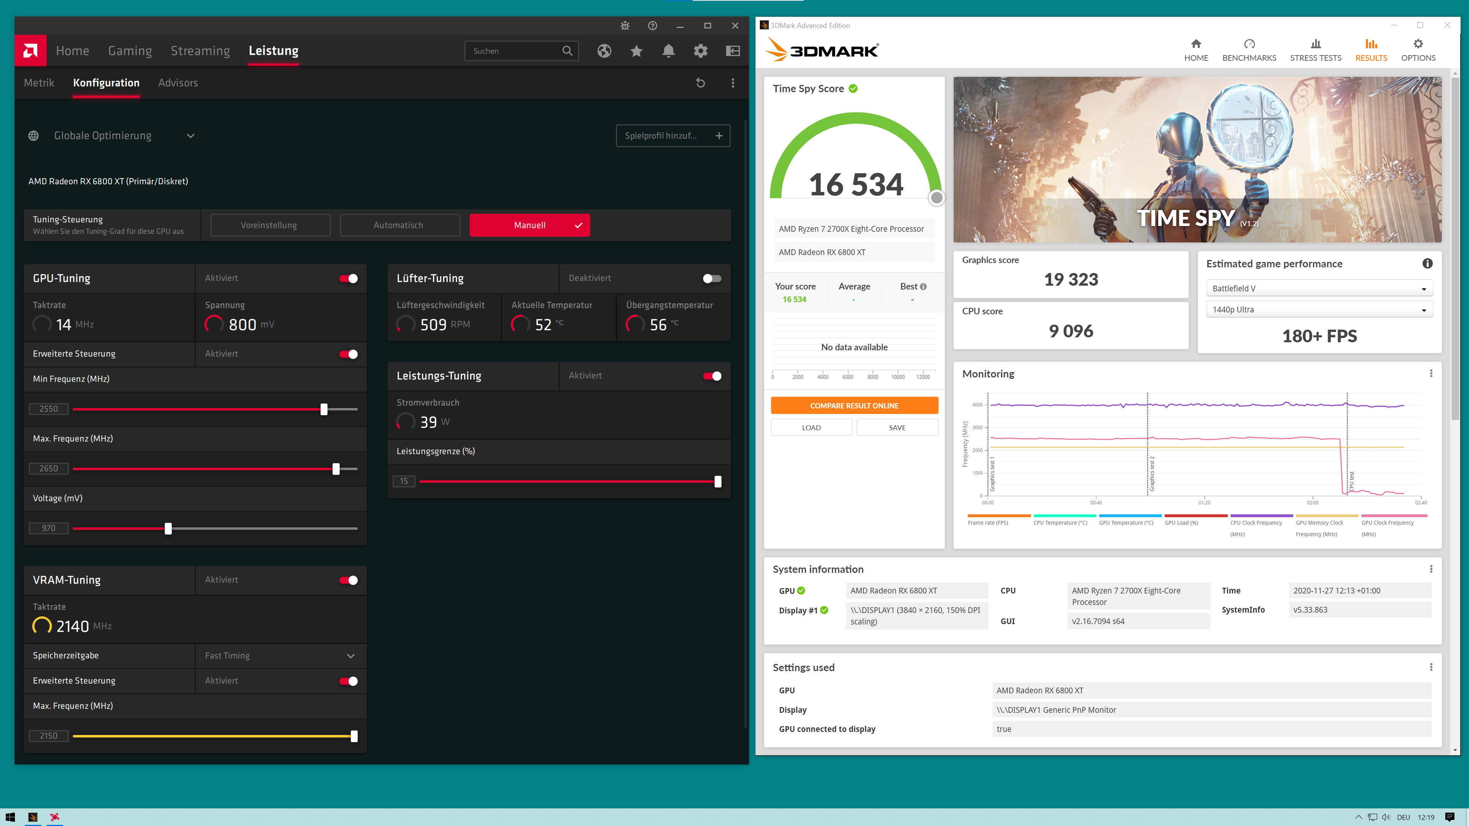Open the Gaming tab in Radeon Software
This screenshot has height=826, width=1469.
tap(130, 51)
